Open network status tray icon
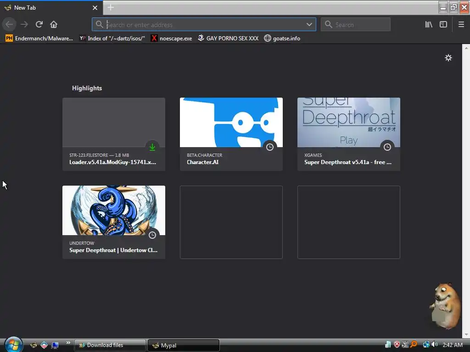Screen dimensions: 470x352 coord(426,345)
